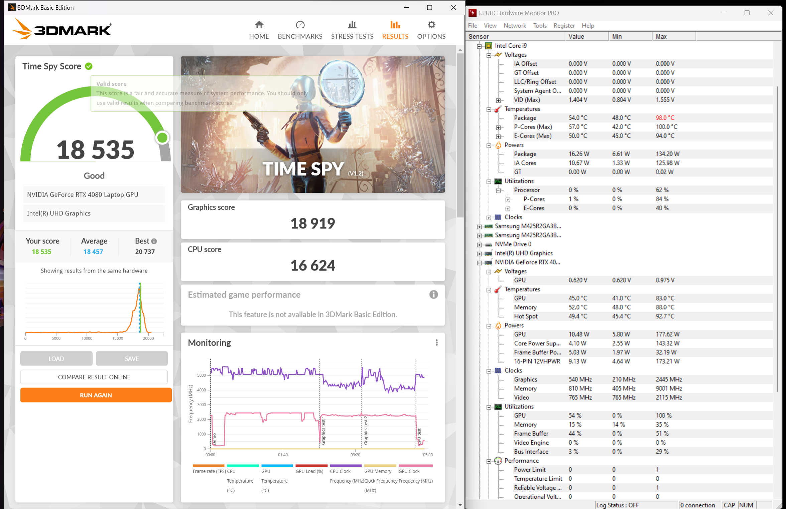
Task: Expand the NVMe Drive 0 node
Action: pyautogui.click(x=479, y=244)
